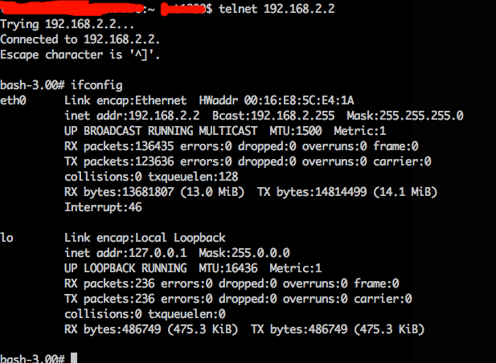Click inet addr:127.0.0.1 on loopback
496x363 pixels.
pos(125,253)
